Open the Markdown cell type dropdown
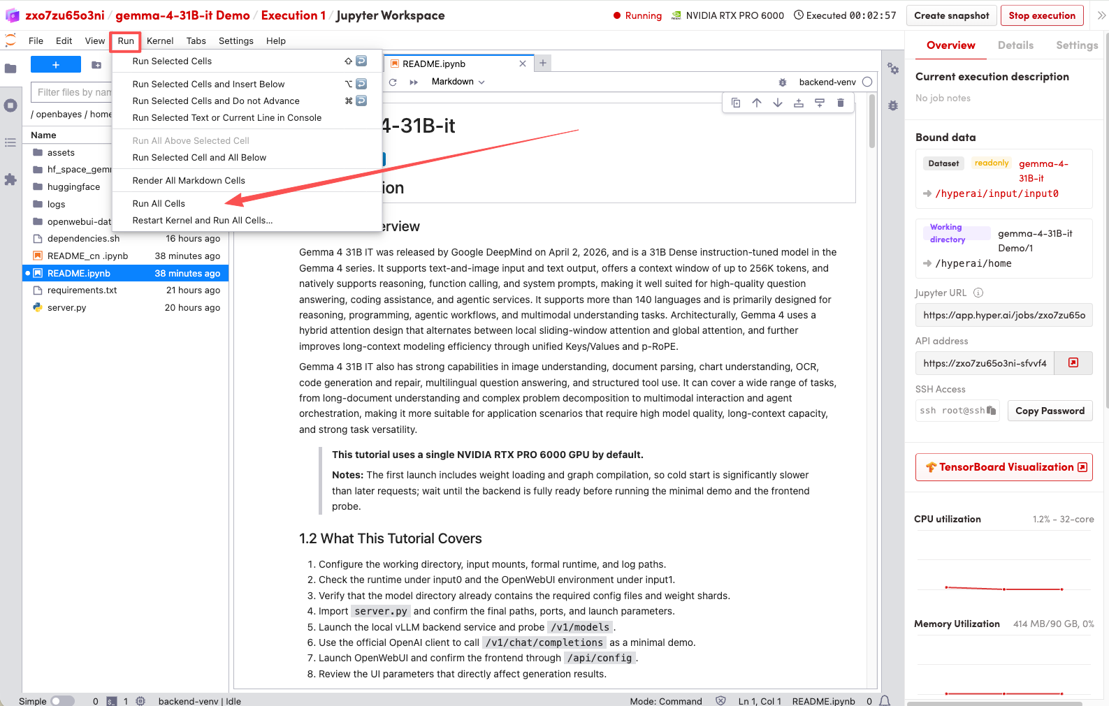1109x706 pixels. [x=458, y=82]
